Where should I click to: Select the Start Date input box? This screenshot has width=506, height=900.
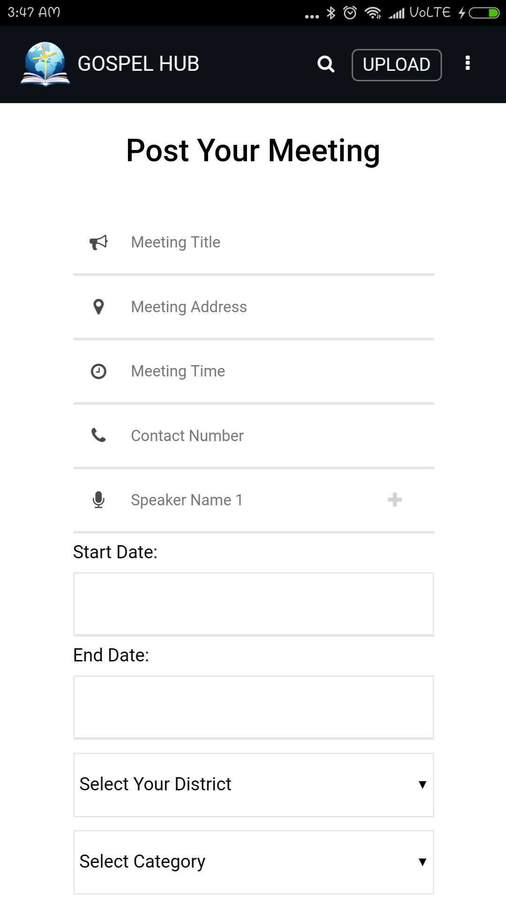253,604
